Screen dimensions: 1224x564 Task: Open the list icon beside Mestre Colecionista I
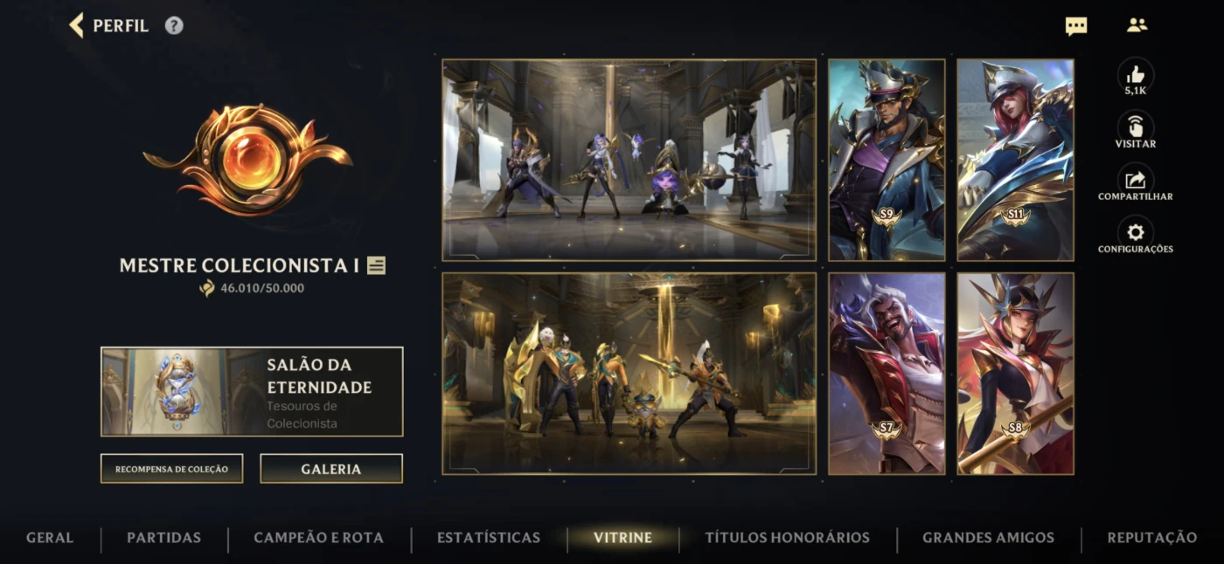[376, 265]
